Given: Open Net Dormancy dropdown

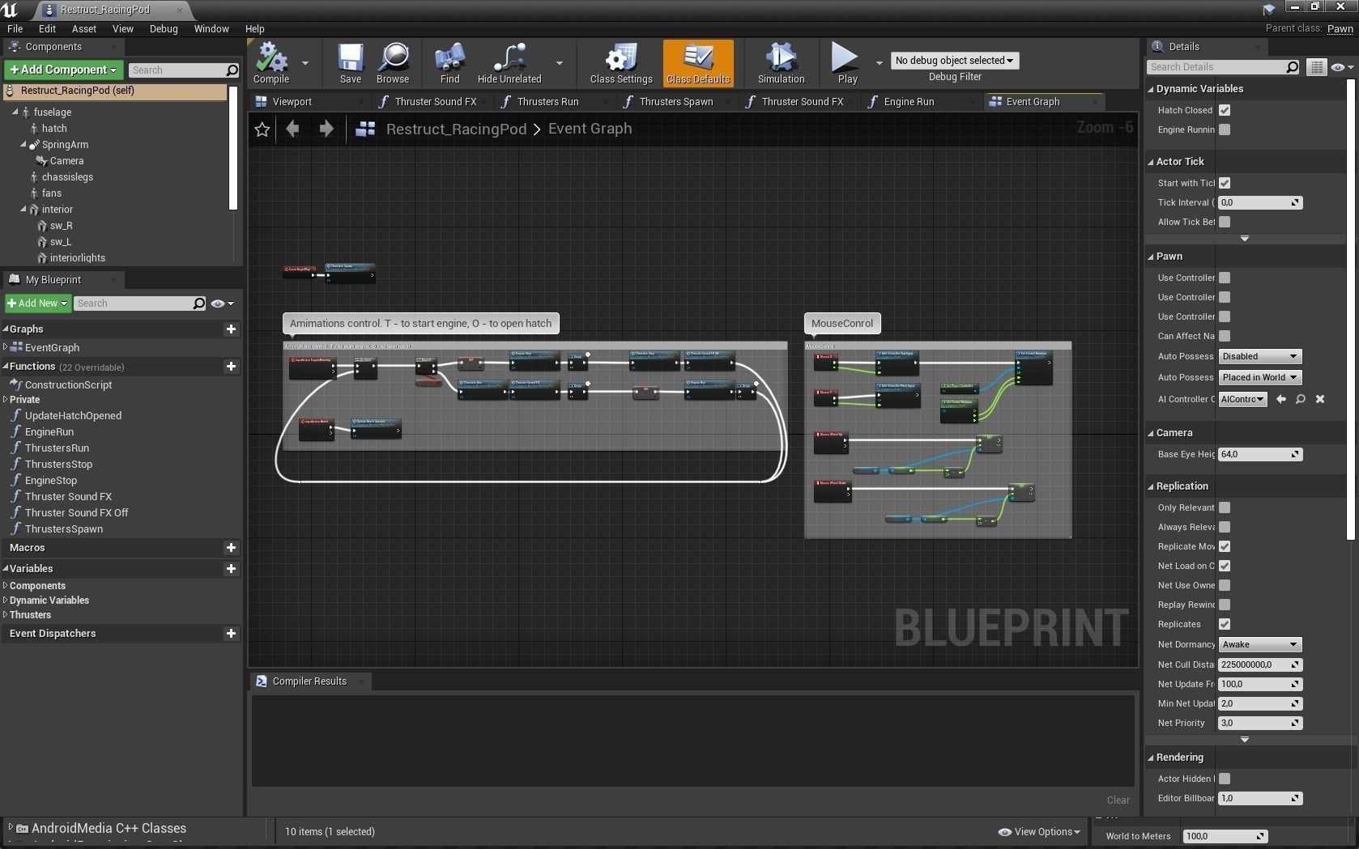Looking at the screenshot, I should click(x=1259, y=644).
